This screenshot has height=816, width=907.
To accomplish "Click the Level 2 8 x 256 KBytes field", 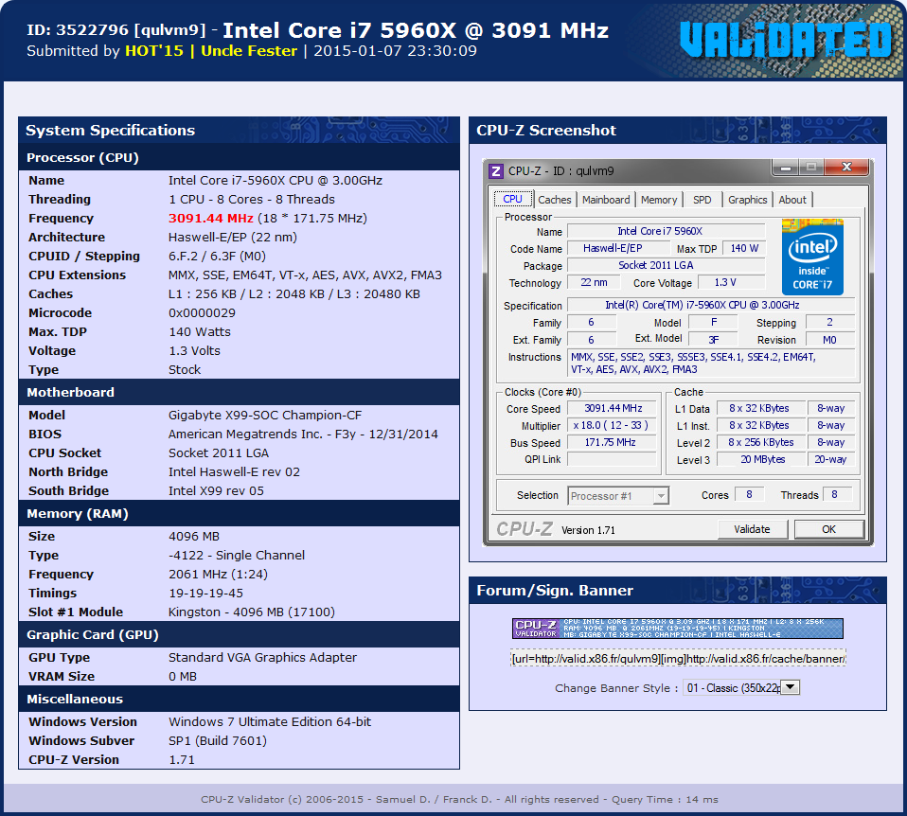I will click(x=760, y=442).
